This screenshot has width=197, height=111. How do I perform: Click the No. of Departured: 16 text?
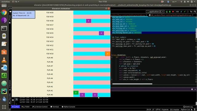(21, 15)
